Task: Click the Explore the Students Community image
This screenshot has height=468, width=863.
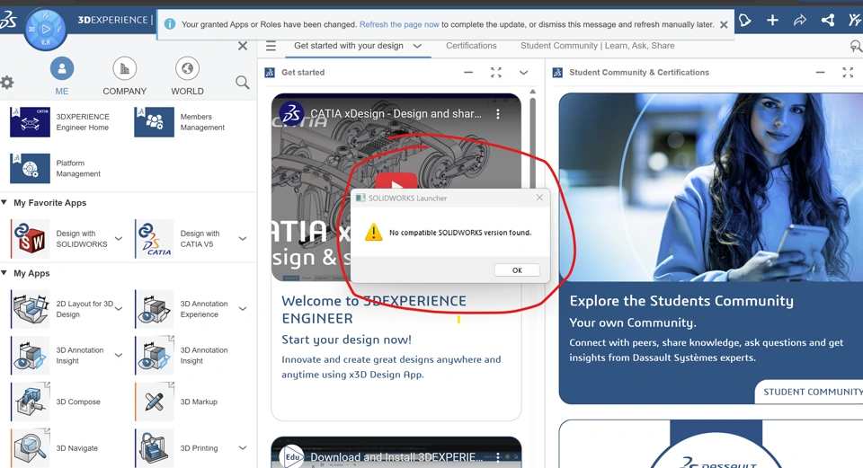Action: click(710, 187)
